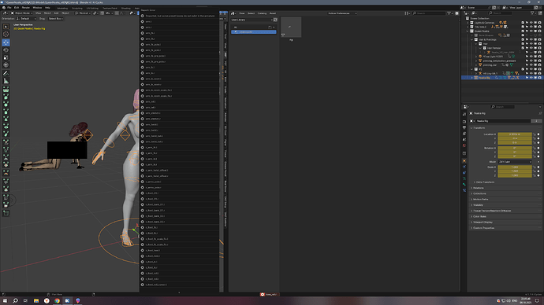The height and width of the screenshot is (305, 544).
Task: Toggle render camera icon for Naelia Rig row
Action: pyautogui.click(x=539, y=78)
